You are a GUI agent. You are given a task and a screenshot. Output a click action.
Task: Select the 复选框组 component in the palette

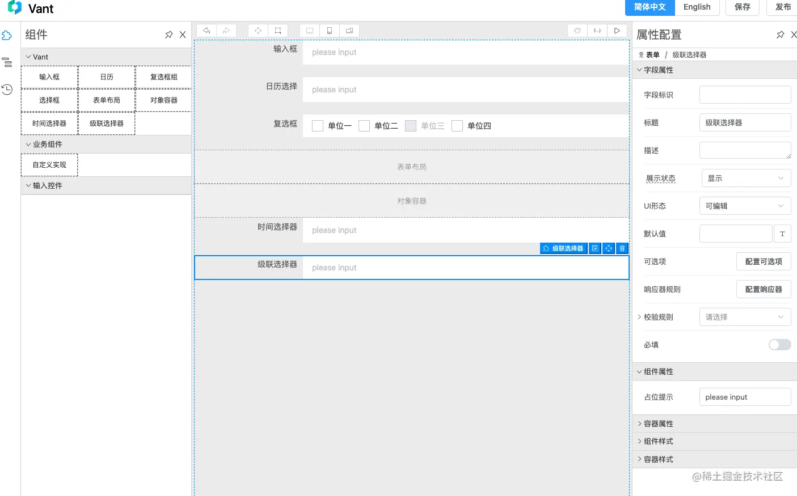tap(164, 77)
